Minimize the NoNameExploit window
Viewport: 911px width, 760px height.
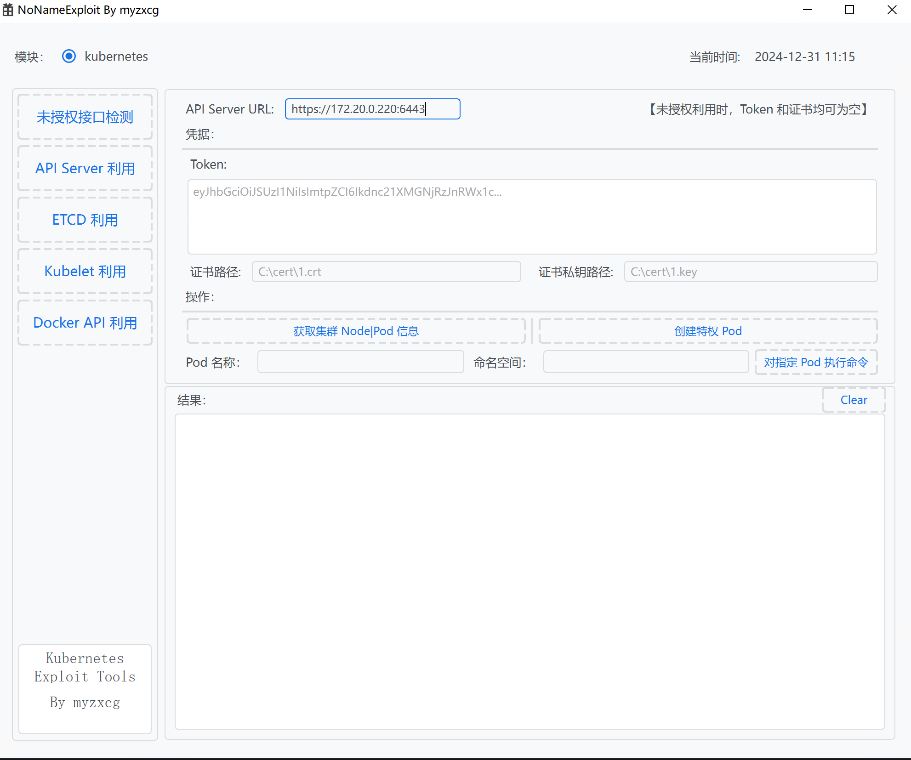coord(808,10)
